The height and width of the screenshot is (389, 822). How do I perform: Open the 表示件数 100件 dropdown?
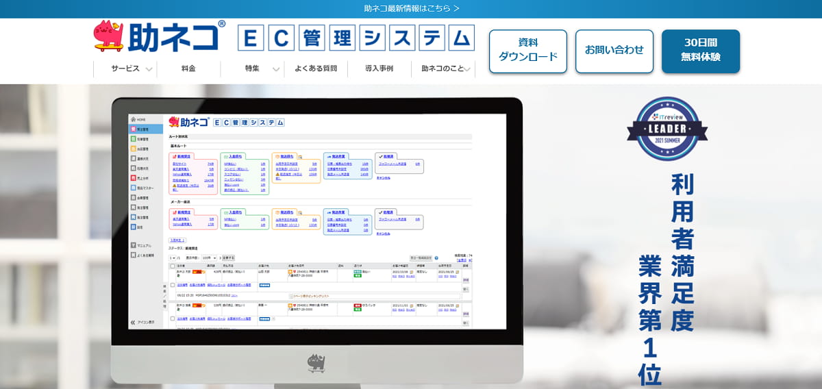[x=210, y=258]
